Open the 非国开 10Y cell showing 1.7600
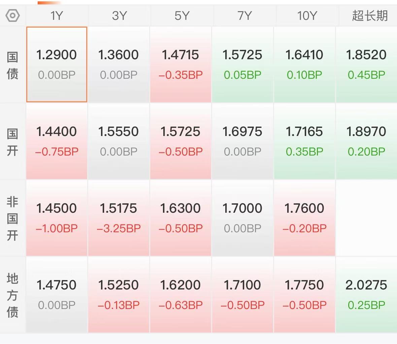This screenshot has height=344, width=397. (x=305, y=218)
